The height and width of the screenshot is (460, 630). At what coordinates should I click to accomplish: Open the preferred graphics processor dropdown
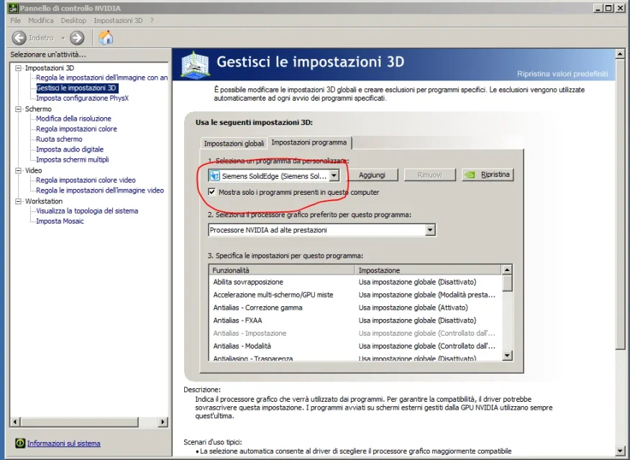(430, 230)
